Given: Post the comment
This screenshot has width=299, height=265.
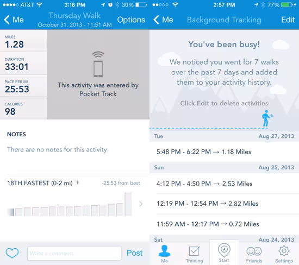Looking at the screenshot, I should (x=134, y=253).
